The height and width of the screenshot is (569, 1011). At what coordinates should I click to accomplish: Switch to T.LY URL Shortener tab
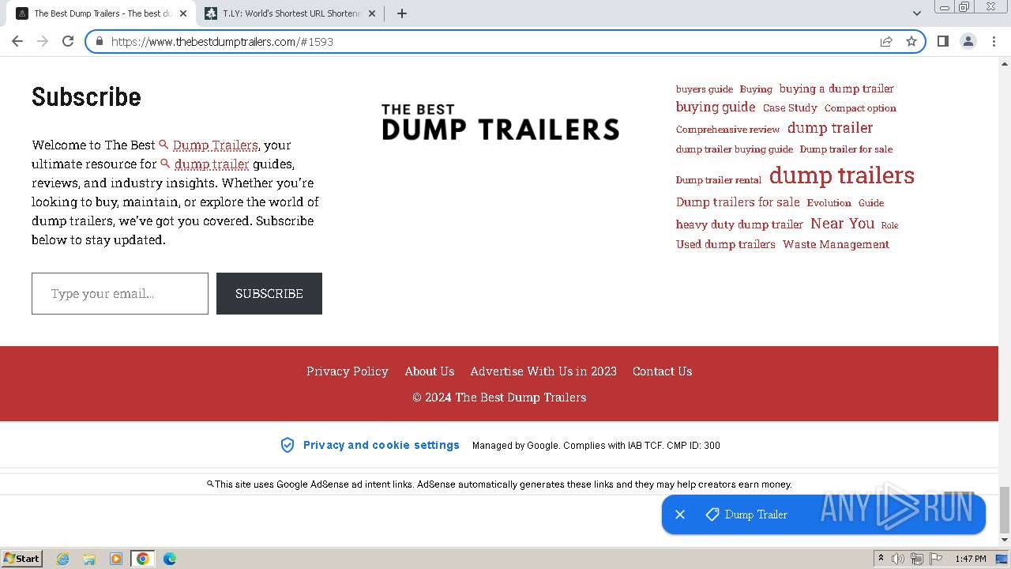coord(290,13)
